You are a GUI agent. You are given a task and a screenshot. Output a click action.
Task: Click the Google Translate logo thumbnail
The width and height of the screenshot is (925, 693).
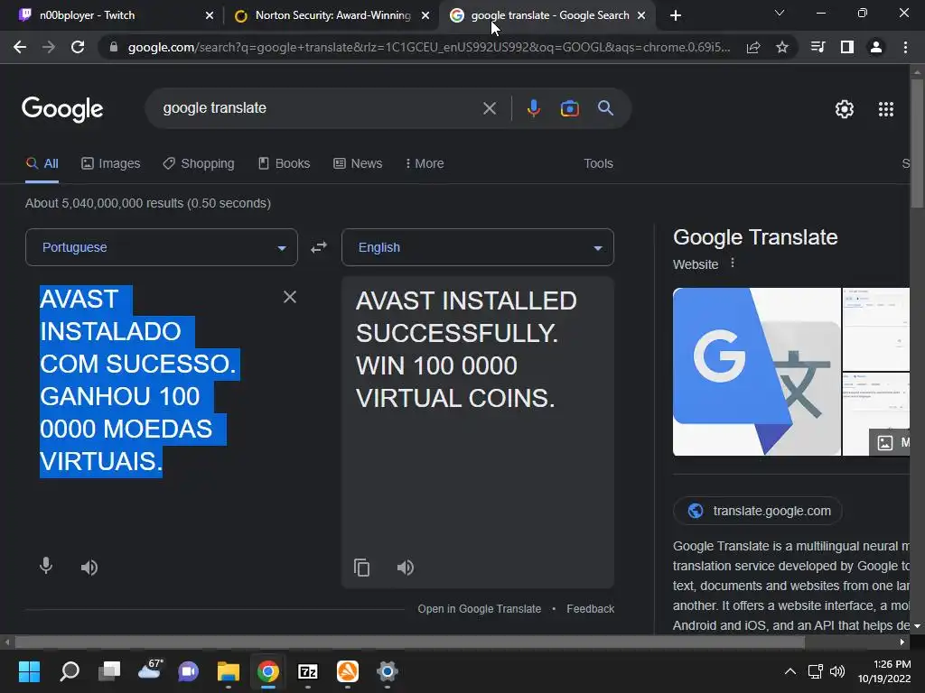757,372
